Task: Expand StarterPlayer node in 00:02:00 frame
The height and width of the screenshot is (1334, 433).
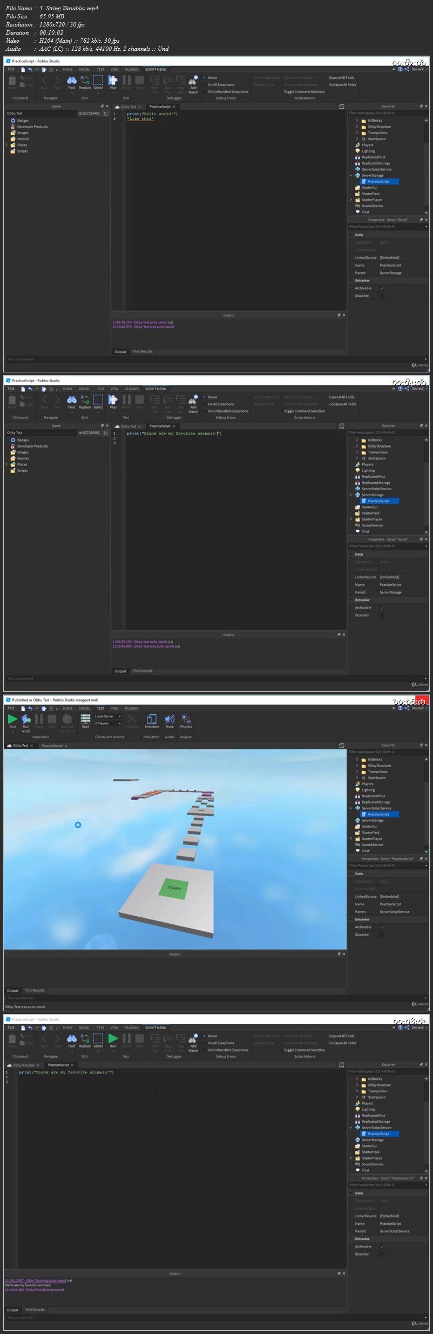Action: point(351,199)
